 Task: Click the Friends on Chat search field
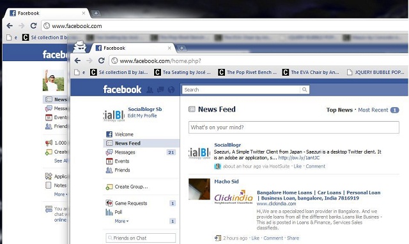141,238
